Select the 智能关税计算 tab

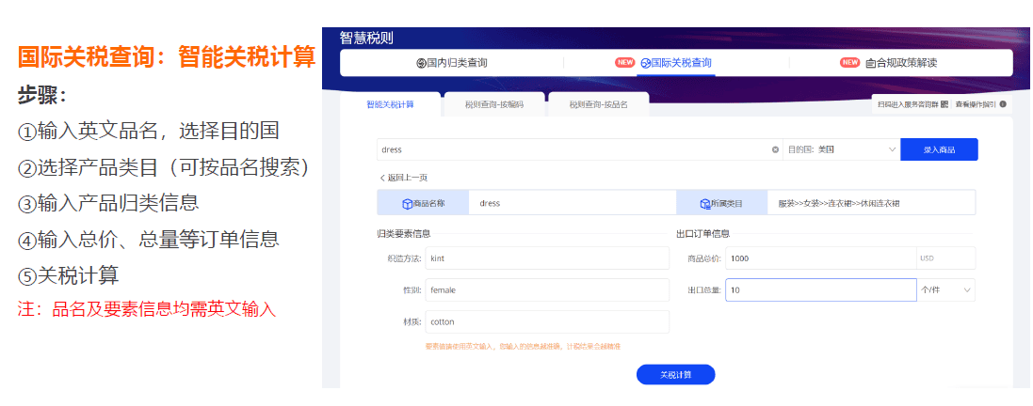tap(390, 104)
